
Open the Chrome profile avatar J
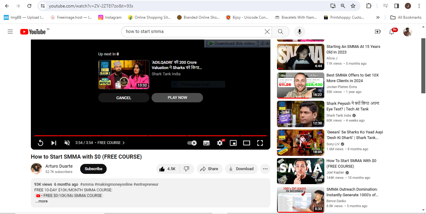click(x=408, y=6)
